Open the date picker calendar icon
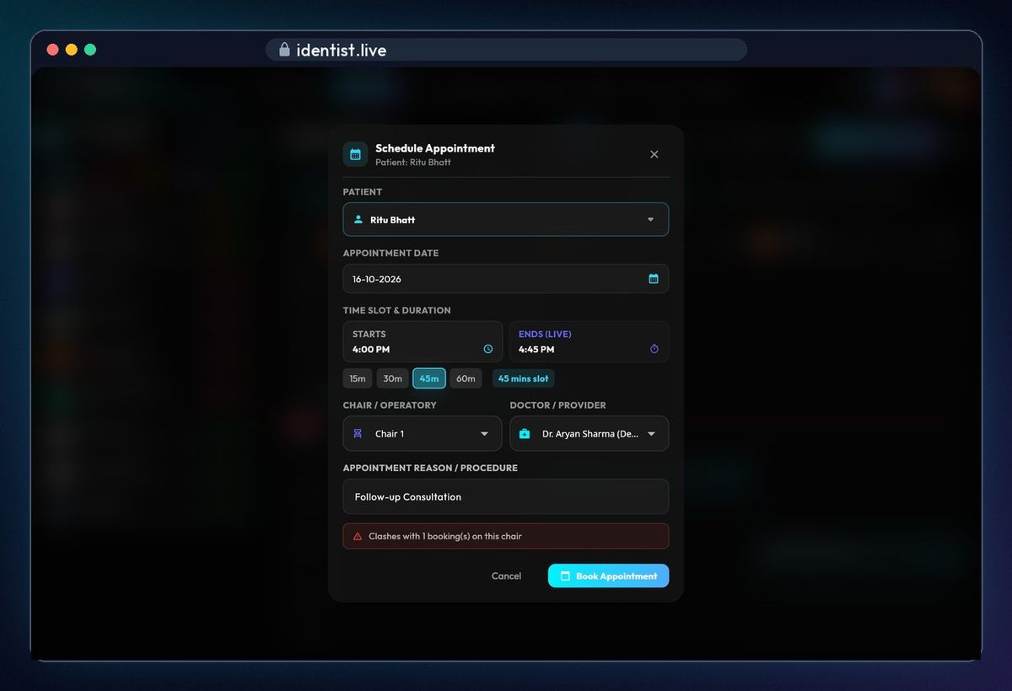The image size is (1012, 691). (654, 279)
